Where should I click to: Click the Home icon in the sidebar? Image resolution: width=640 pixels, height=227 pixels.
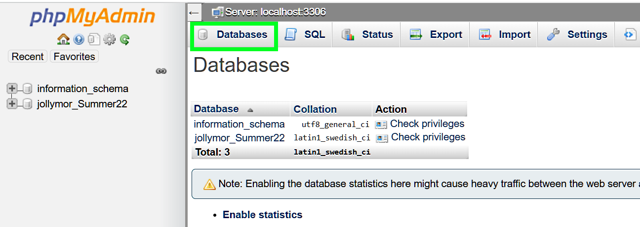[x=63, y=39]
